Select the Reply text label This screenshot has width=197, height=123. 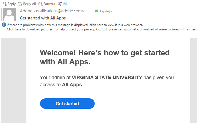click(x=11, y=4)
